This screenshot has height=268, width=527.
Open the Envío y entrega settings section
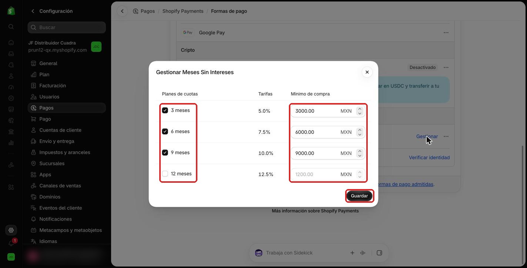click(67, 141)
